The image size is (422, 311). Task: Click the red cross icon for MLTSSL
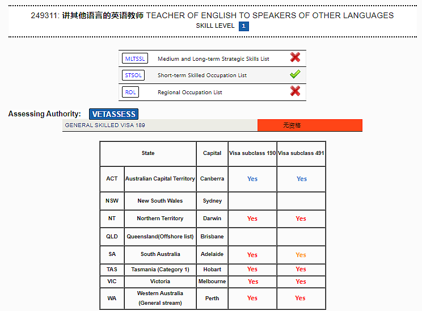pyautogui.click(x=296, y=57)
